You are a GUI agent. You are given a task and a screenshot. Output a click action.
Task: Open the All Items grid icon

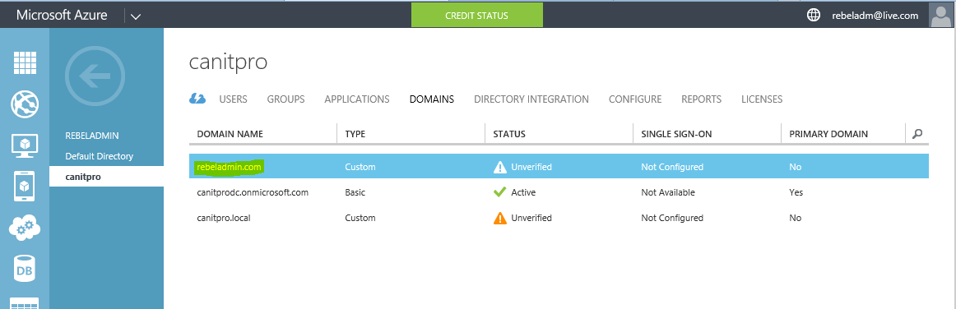tap(25, 63)
